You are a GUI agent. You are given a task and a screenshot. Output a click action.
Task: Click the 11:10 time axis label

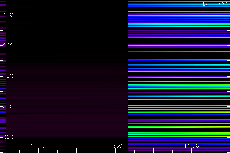[38, 146]
